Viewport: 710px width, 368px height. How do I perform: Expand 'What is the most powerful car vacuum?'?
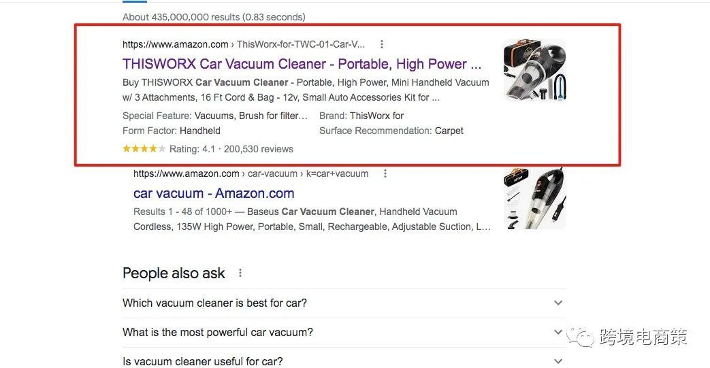344,332
